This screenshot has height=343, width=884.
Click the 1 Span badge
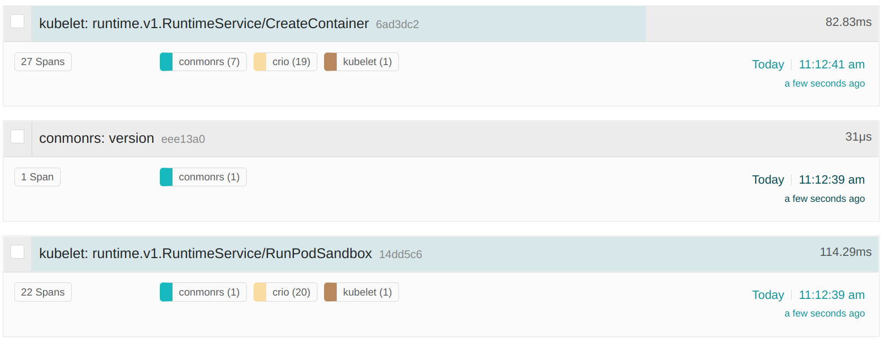(37, 176)
